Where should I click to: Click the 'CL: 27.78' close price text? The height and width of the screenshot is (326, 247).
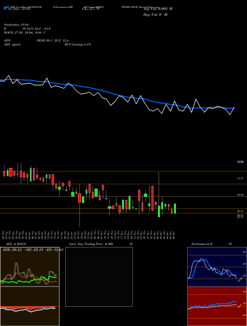click(91, 9)
